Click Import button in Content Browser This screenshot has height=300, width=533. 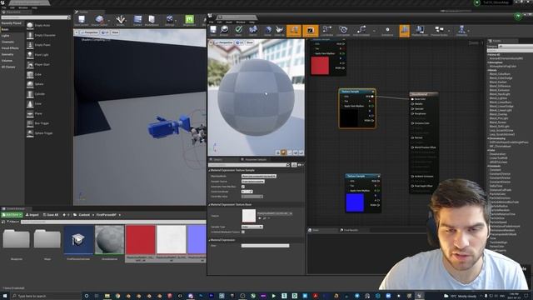(32, 215)
